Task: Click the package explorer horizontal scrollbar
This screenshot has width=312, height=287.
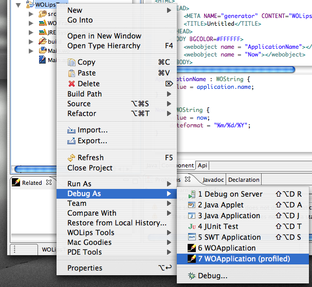Action: pyautogui.click(x=36, y=169)
